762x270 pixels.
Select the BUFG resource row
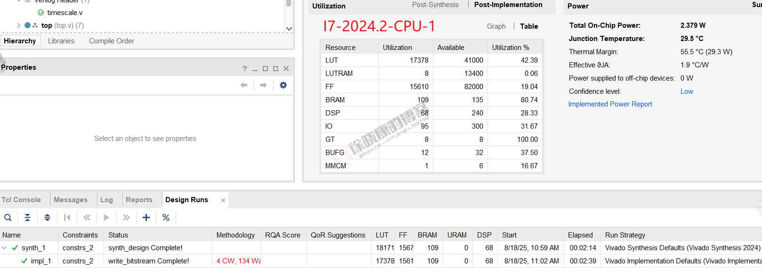(x=431, y=153)
